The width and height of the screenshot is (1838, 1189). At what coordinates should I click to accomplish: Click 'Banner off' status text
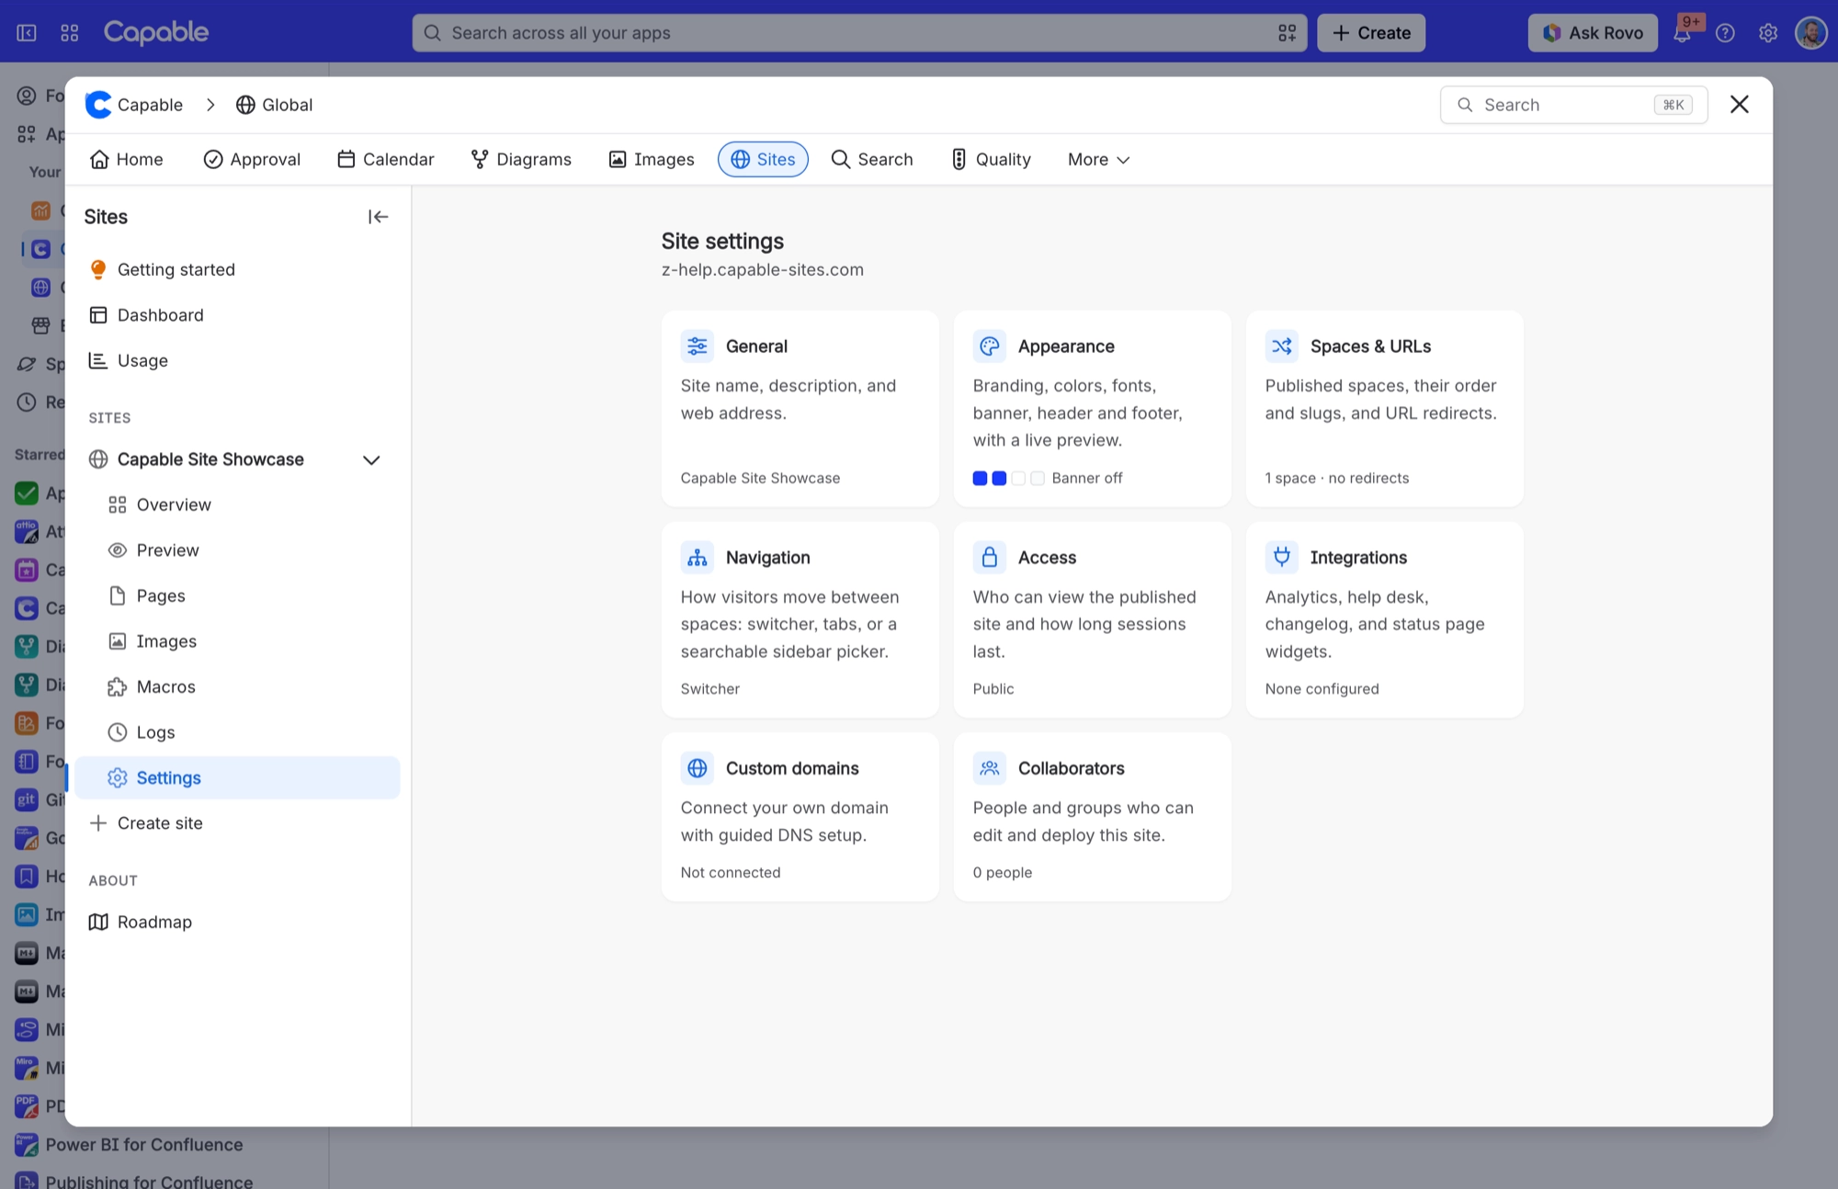[1087, 478]
